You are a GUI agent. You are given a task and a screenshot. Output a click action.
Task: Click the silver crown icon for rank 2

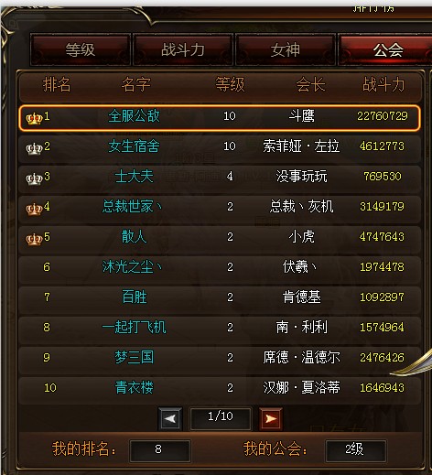34,149
